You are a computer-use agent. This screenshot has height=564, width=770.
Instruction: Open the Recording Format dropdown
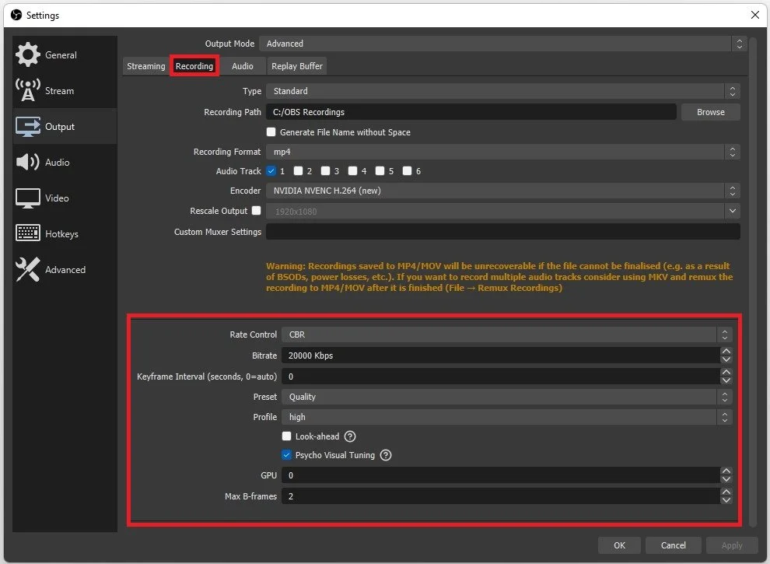tap(503, 152)
